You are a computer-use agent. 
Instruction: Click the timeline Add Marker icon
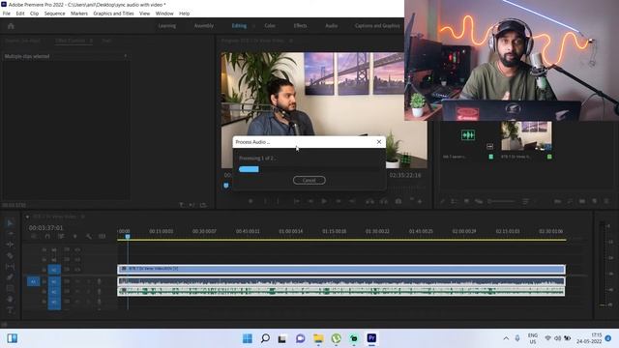click(x=75, y=236)
